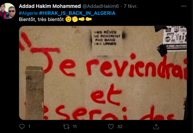
Task: Click the winking face emoji in tweet
Action: pos(68,19)
